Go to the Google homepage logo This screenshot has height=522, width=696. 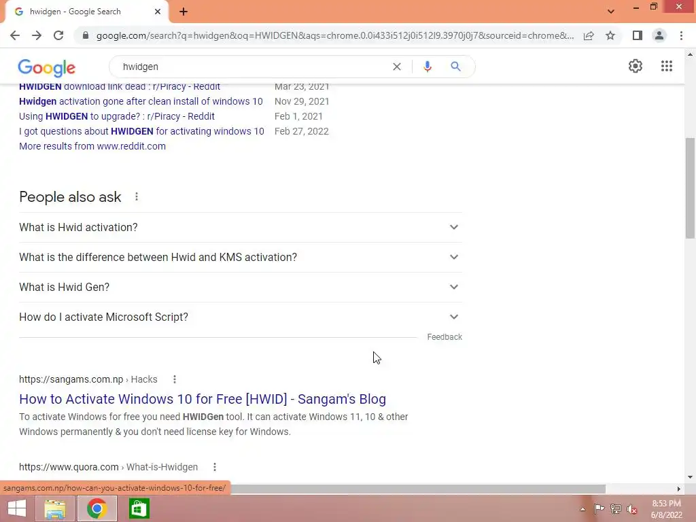click(x=47, y=67)
